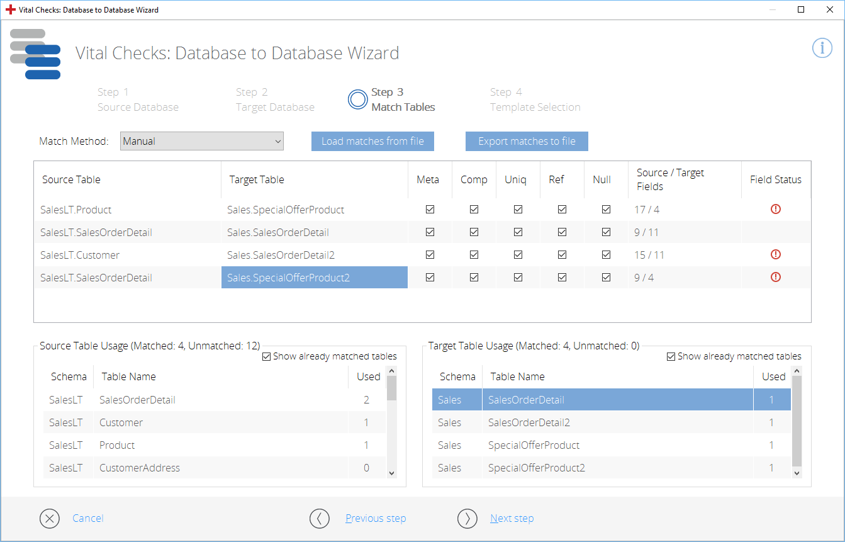Screen dimensions: 845x542
Task: Click the info icon in top-right corner
Action: click(822, 48)
